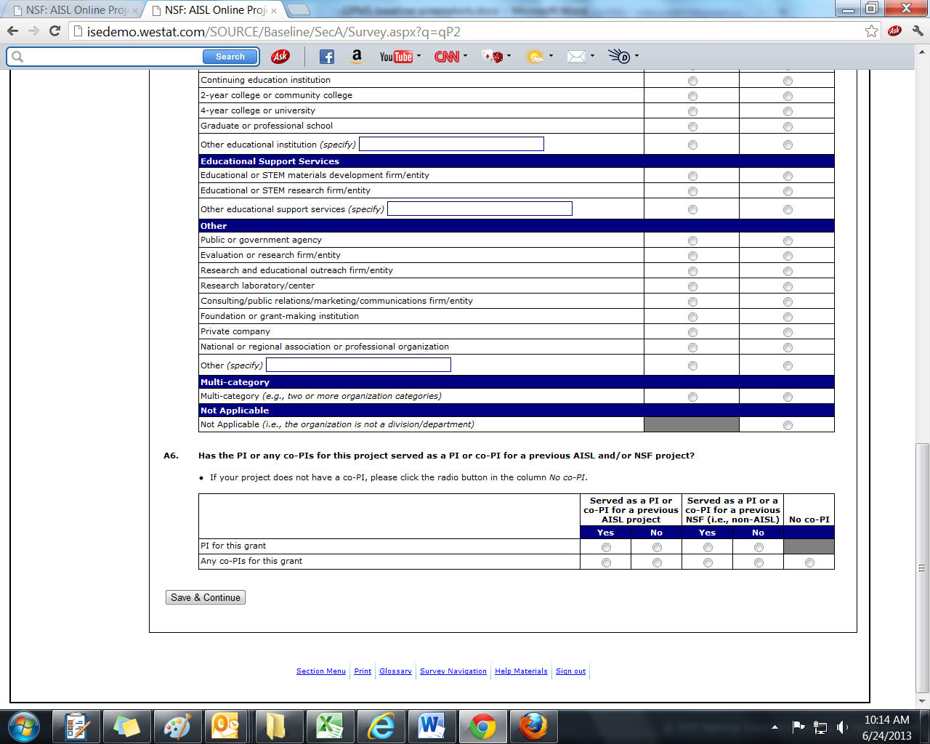This screenshot has width=930, height=744.
Task: Open Facebook from the toolbar icon
Action: 327,57
